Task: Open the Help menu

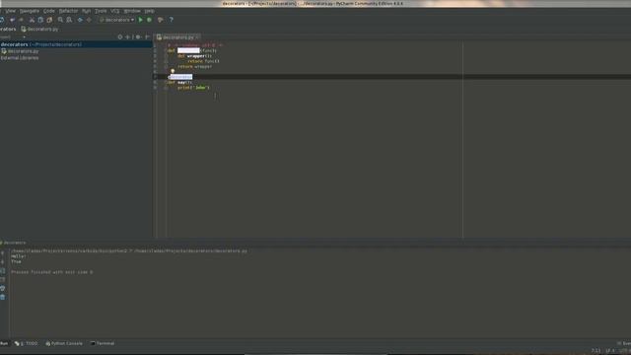Action: (149, 11)
